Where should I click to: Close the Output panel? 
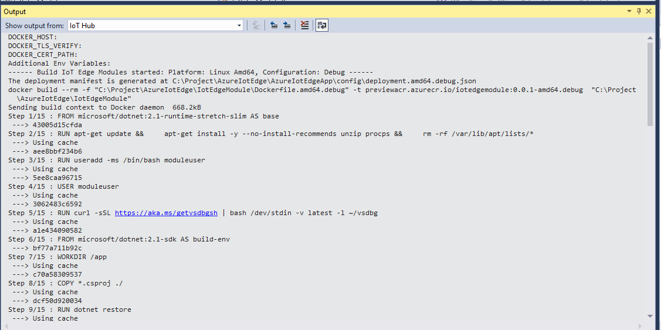click(649, 11)
